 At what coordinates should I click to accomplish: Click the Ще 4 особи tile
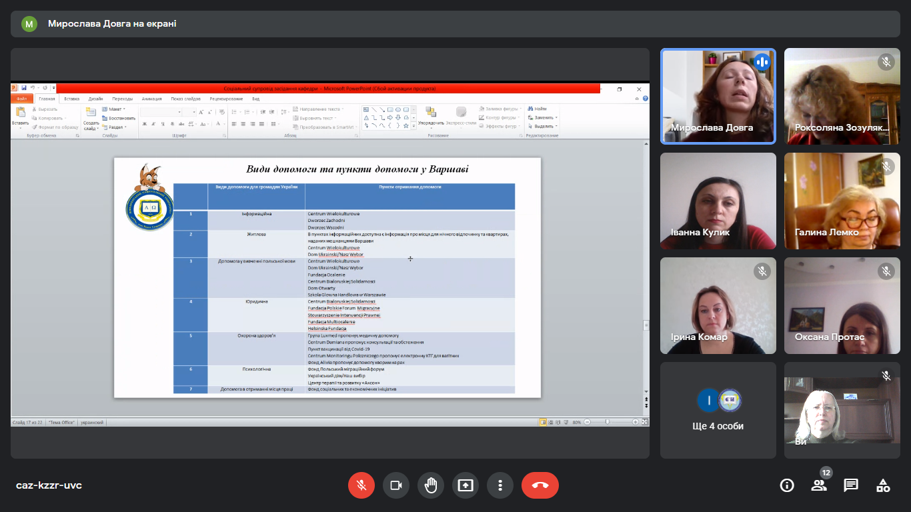tap(718, 410)
